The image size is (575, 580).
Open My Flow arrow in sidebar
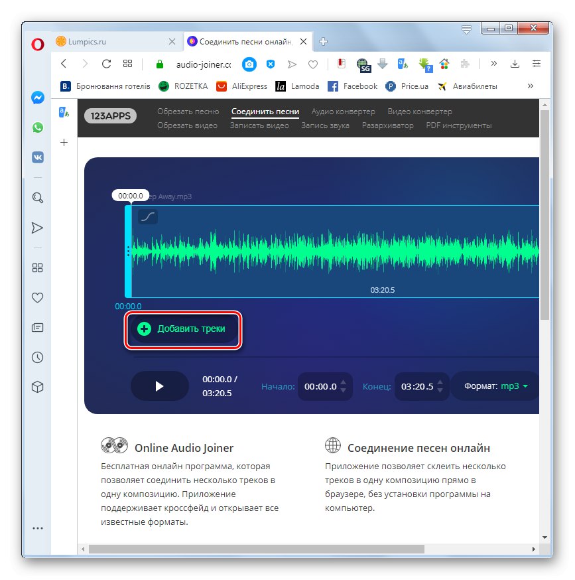tap(37, 228)
